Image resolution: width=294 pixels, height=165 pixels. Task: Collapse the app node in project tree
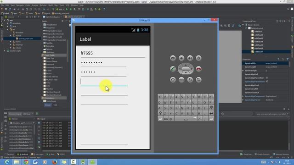click(x=5, y=20)
